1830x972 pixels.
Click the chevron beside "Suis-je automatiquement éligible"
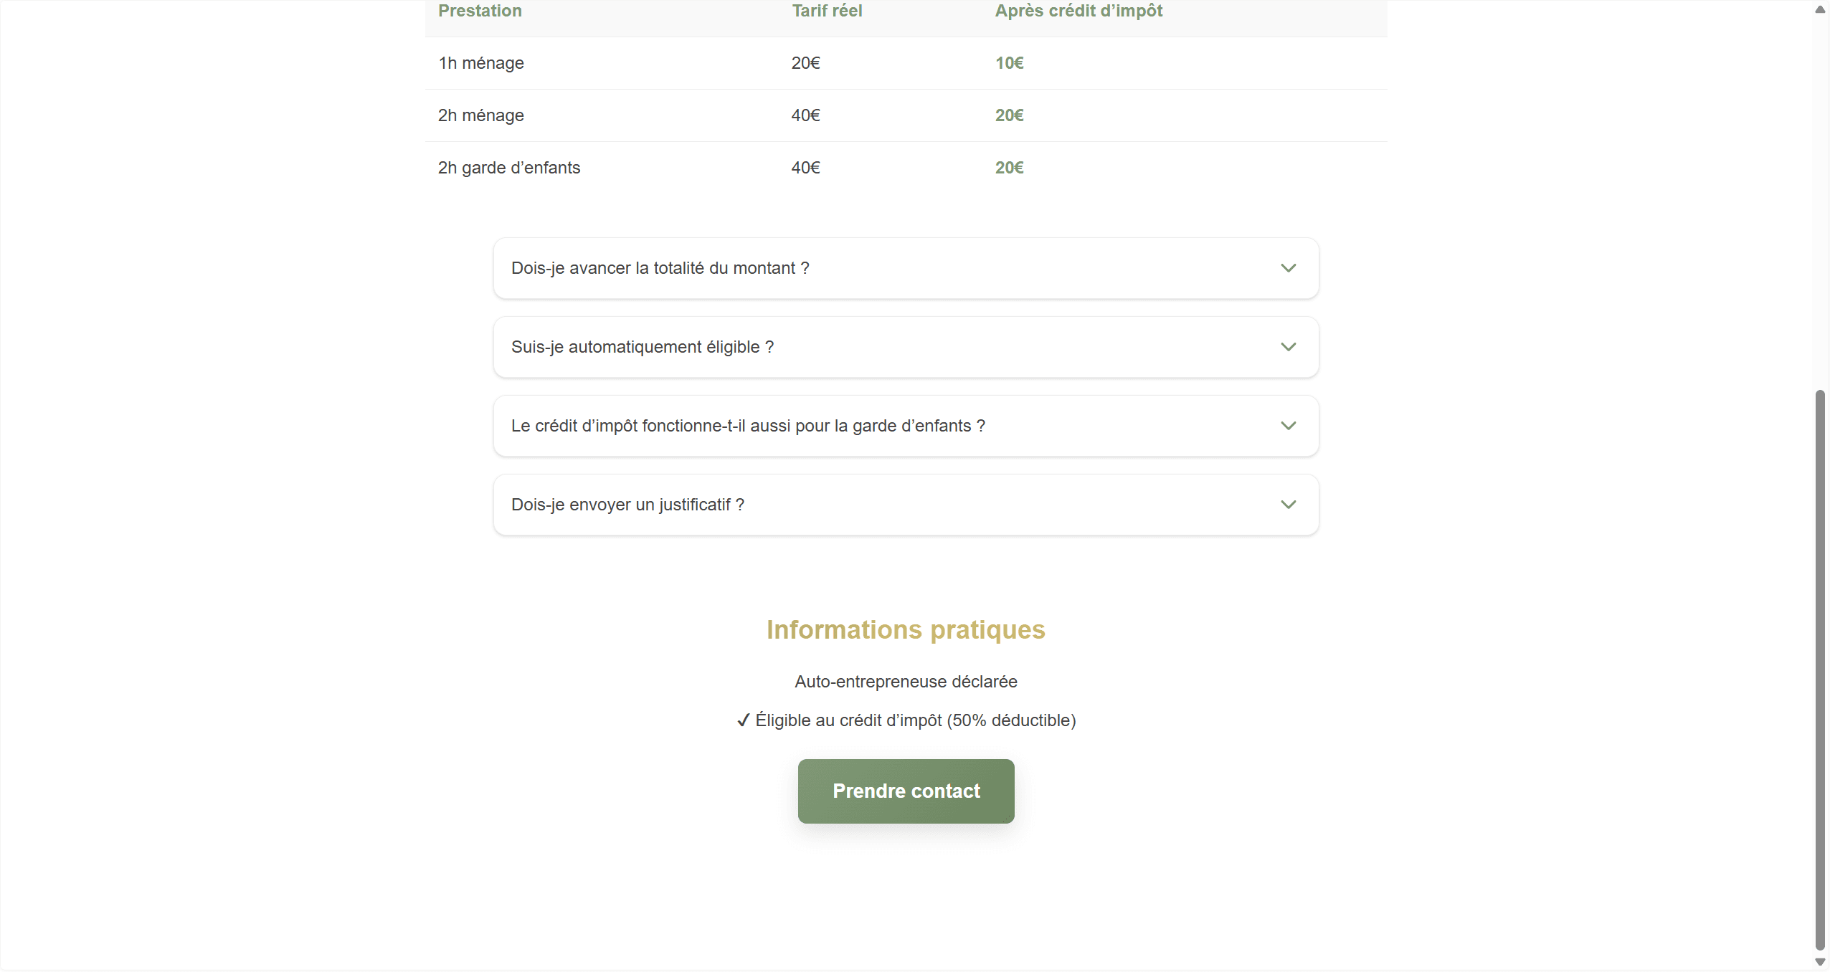(1288, 347)
